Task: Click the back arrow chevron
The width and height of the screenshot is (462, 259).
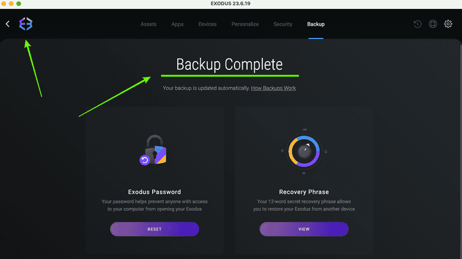Action: click(8, 24)
